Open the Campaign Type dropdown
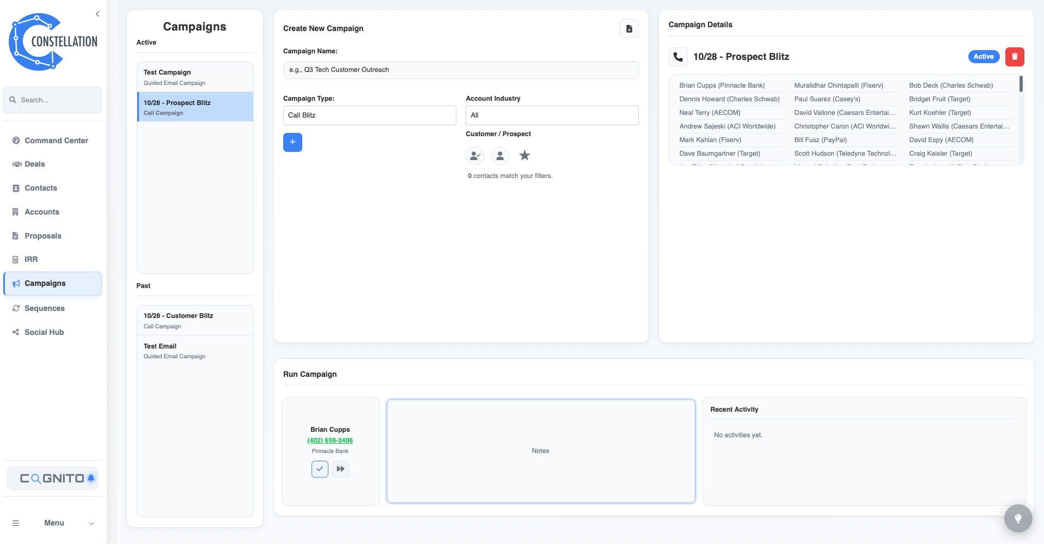 369,115
